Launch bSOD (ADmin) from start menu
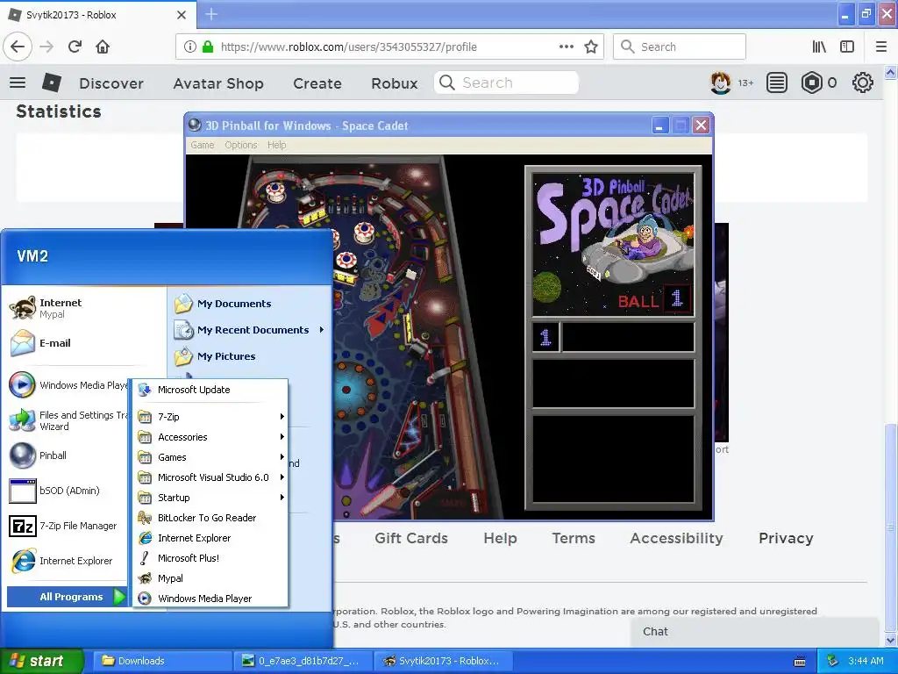Viewport: 898px width, 674px height. (68, 491)
